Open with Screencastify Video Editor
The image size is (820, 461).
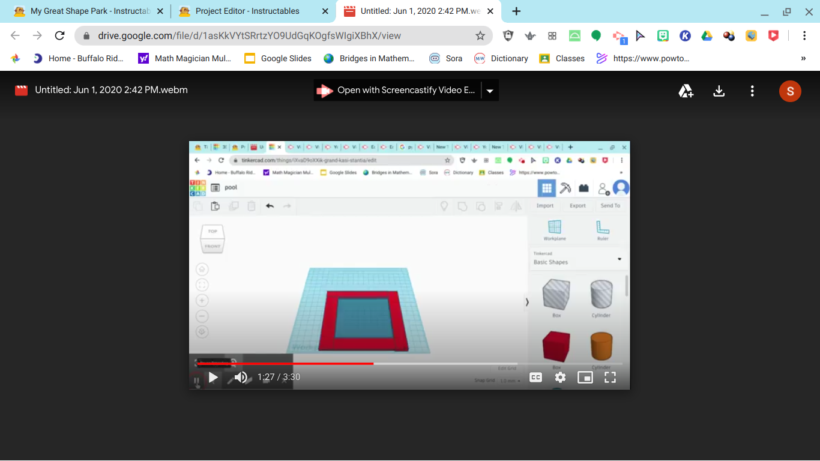click(397, 90)
